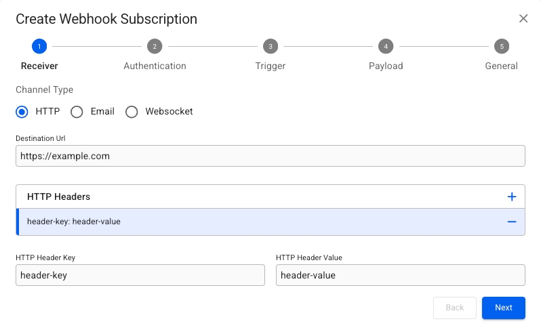Click the HTTP Header Key input
Screen dimensions: 541x332
(140, 275)
